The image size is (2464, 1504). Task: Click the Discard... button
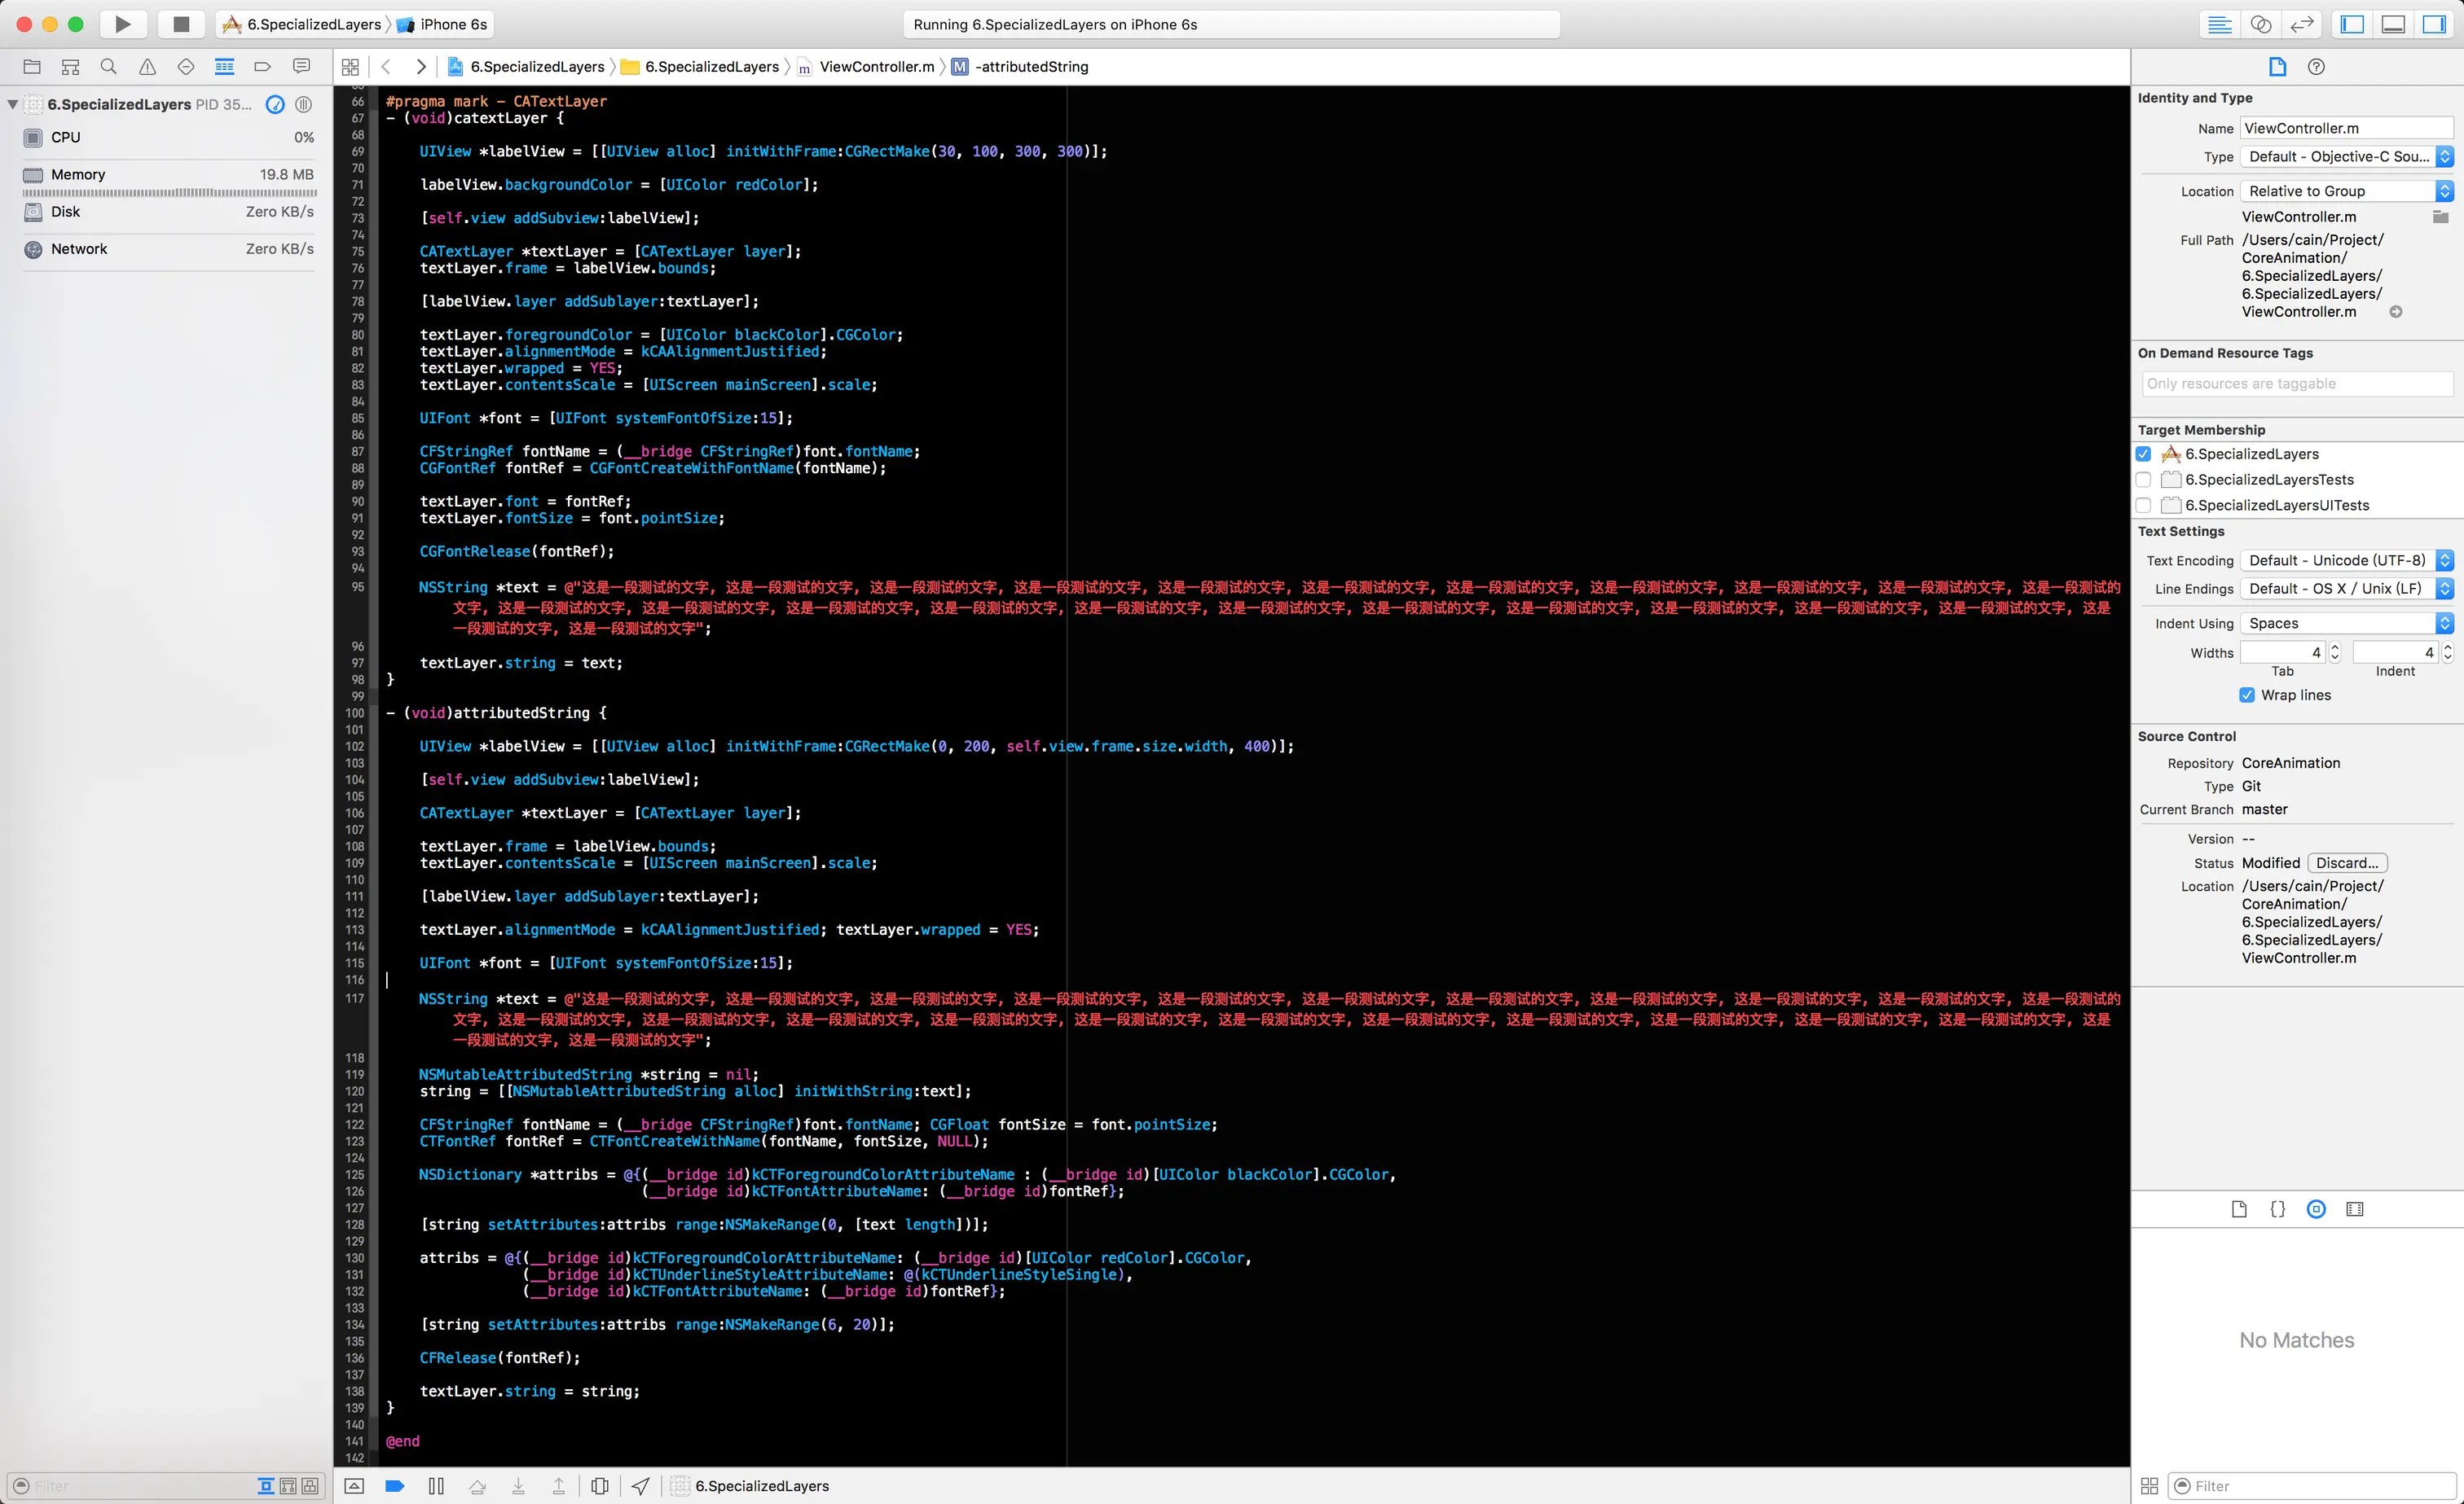(2346, 863)
